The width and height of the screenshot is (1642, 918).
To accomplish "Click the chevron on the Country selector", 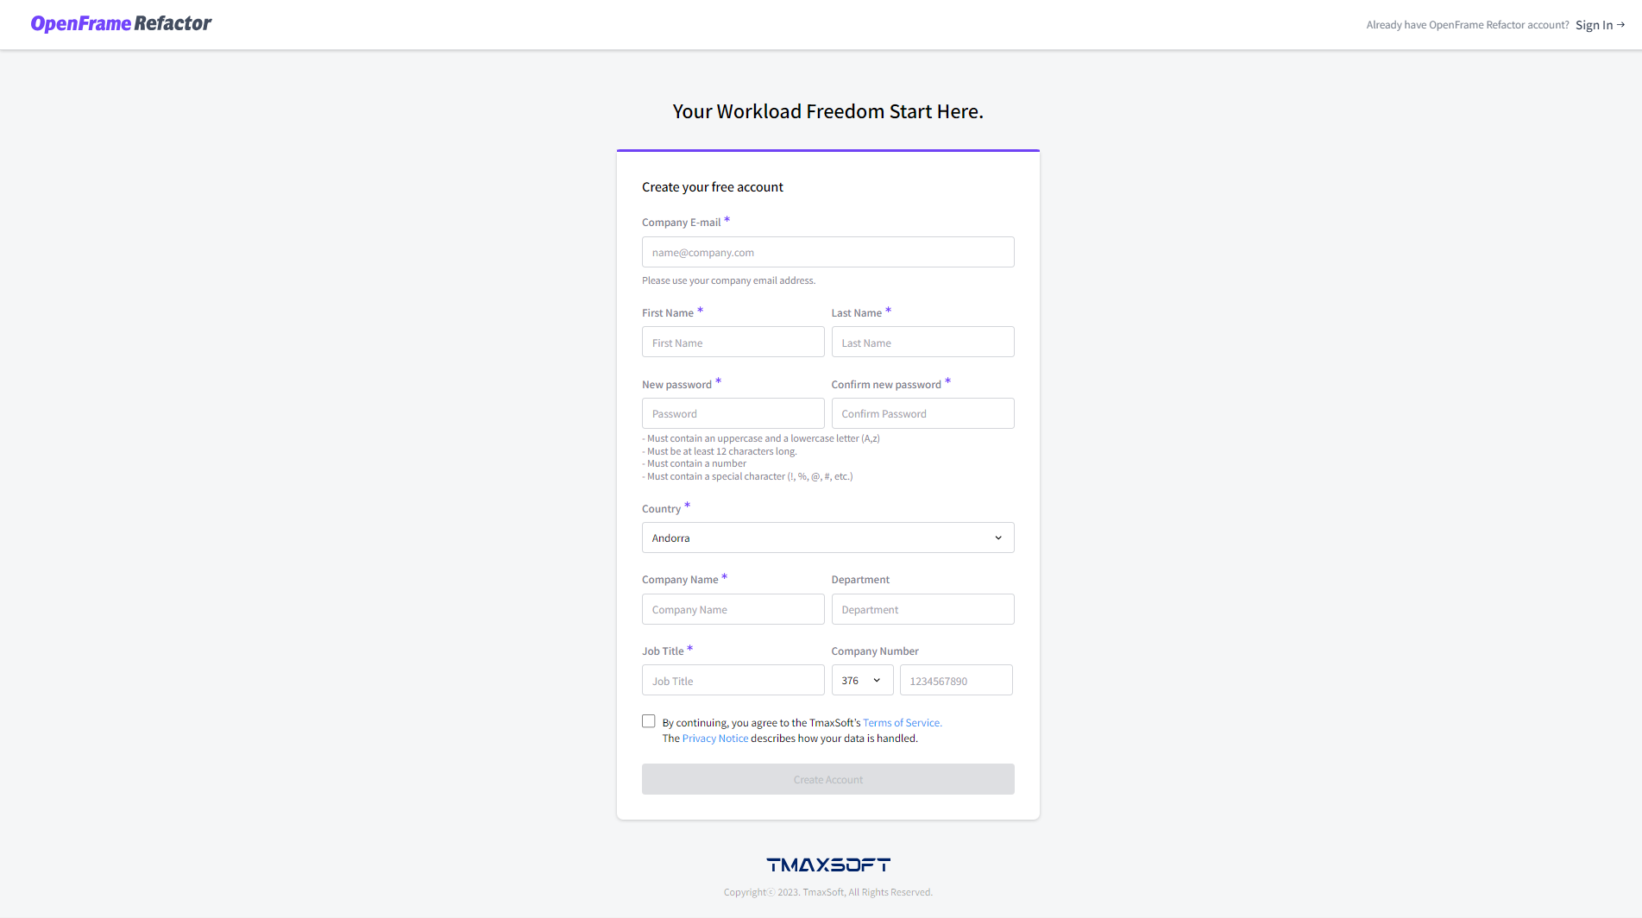I will click(x=997, y=537).
